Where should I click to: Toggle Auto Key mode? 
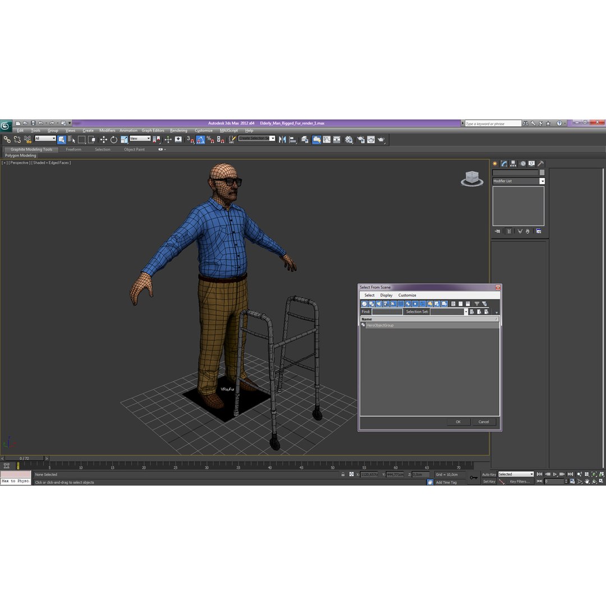pos(489,474)
